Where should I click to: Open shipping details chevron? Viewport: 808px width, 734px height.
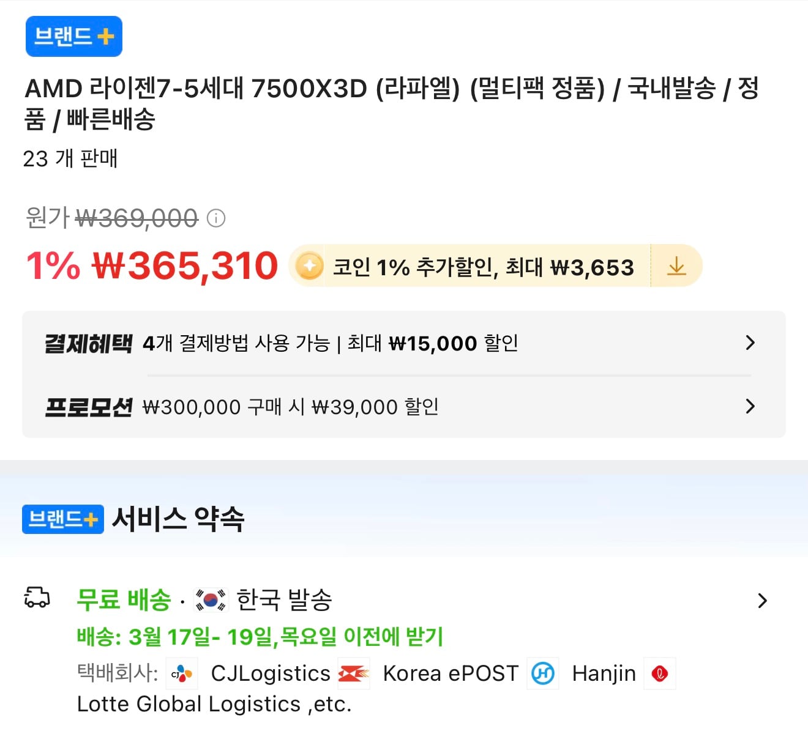pos(762,601)
